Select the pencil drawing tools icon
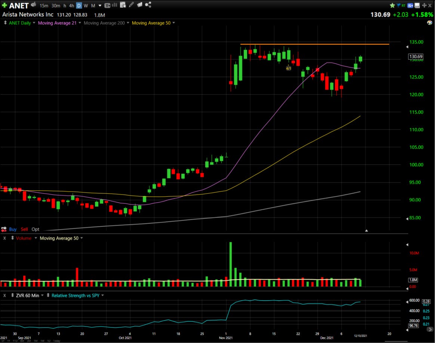Image resolution: width=435 pixels, height=343 pixels. [131, 4]
